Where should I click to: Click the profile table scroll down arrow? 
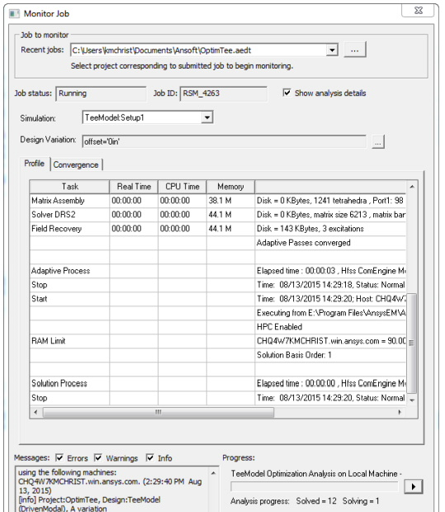tap(412, 400)
